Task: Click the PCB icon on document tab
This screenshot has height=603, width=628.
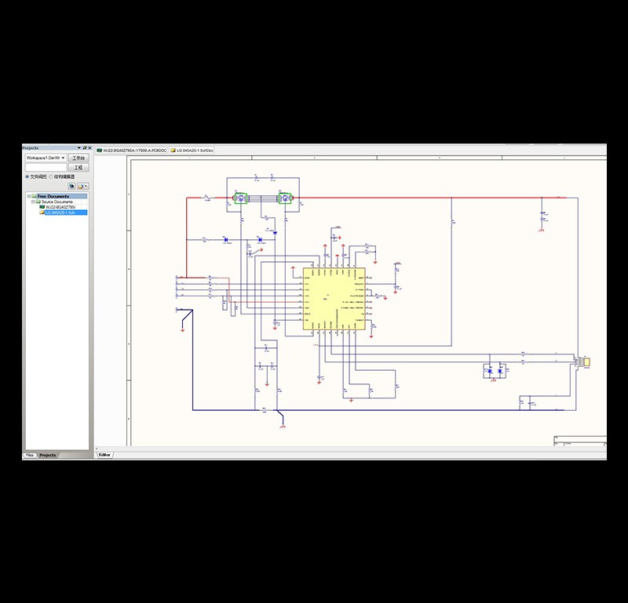Action: tap(99, 151)
